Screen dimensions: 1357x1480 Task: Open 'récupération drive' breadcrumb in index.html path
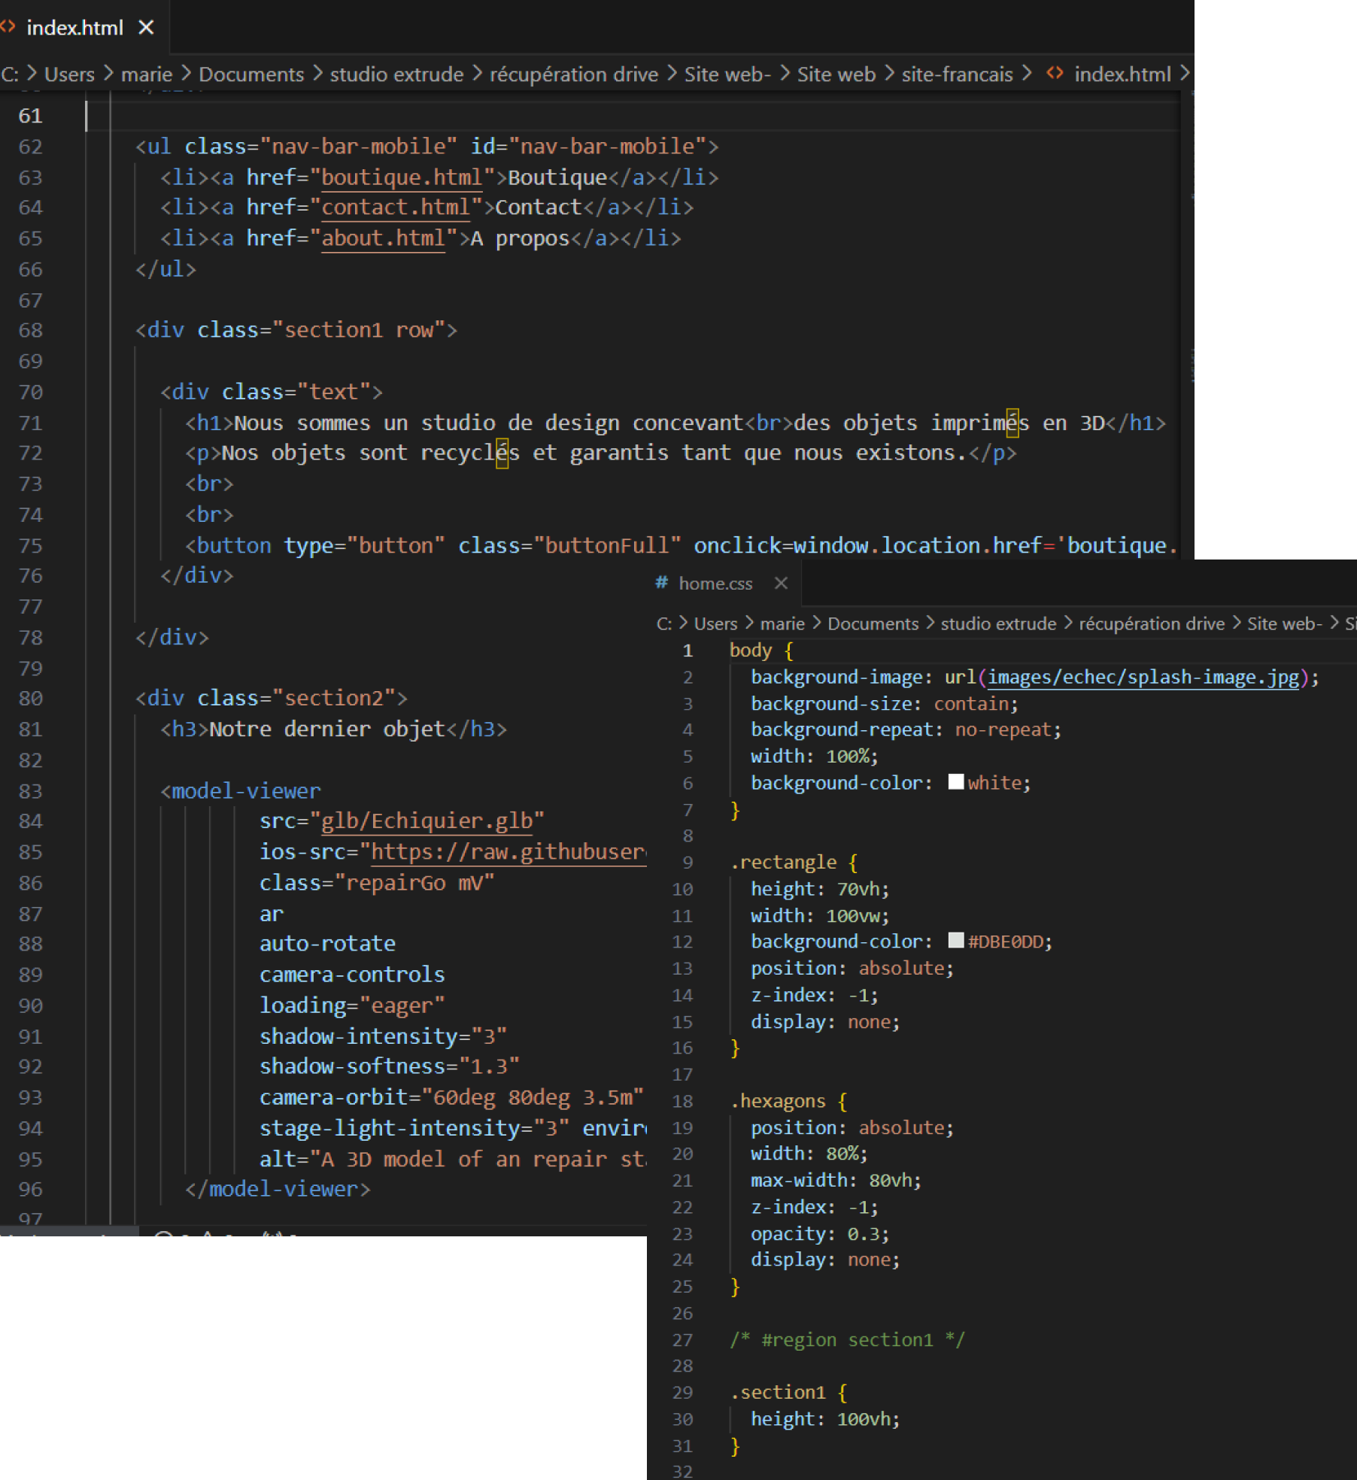click(x=574, y=74)
